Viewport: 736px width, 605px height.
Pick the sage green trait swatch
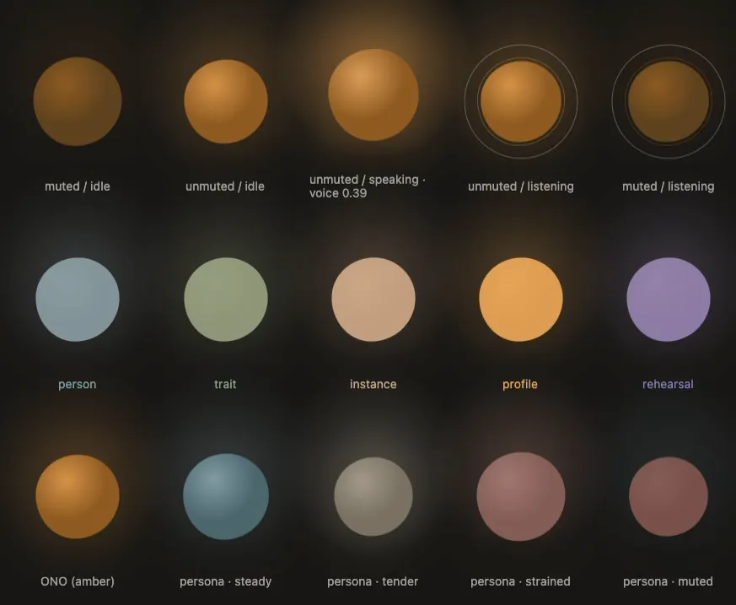coord(226,300)
